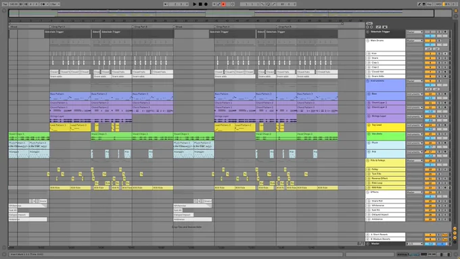Toggle Kick track activator number 3
The image size is (460, 259).
[430, 53]
